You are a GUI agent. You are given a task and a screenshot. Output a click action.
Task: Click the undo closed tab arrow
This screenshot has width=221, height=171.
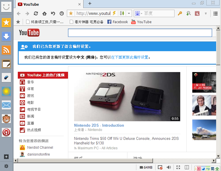click(53, 13)
